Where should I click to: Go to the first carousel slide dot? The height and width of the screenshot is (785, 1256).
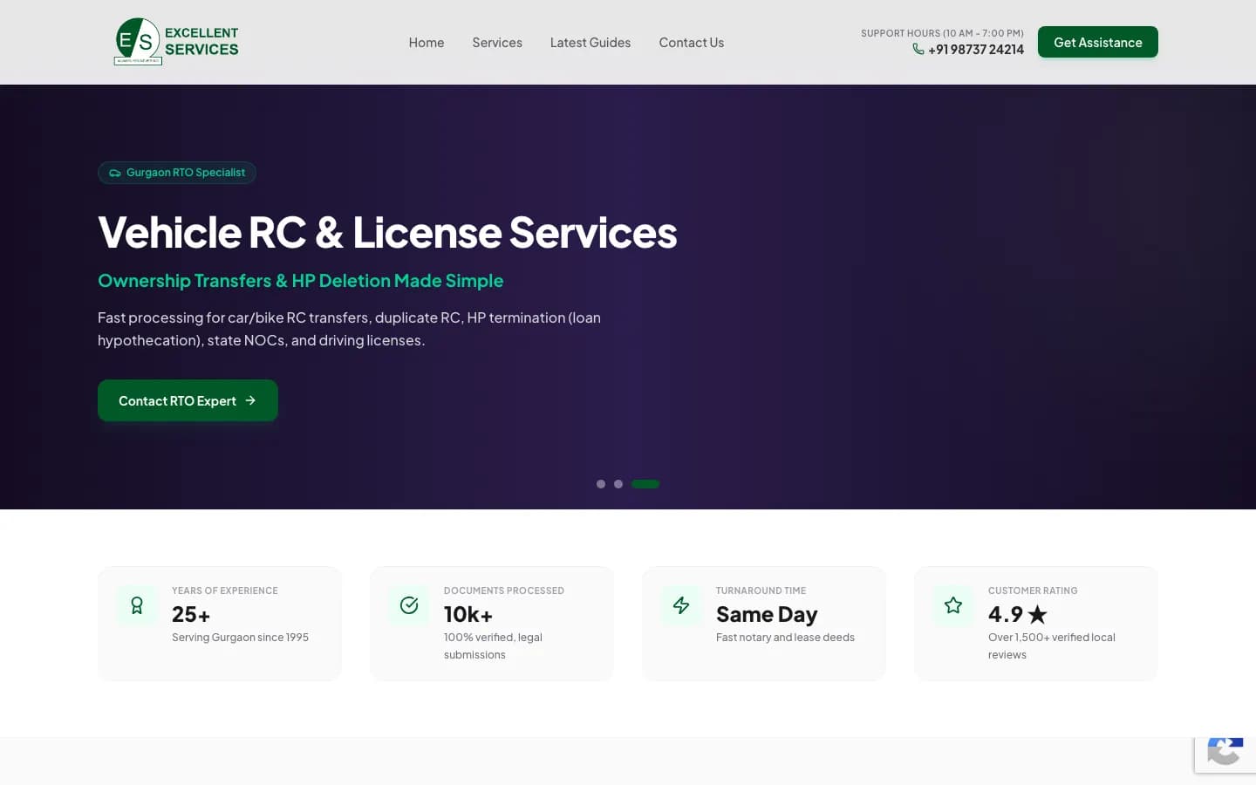pyautogui.click(x=601, y=484)
